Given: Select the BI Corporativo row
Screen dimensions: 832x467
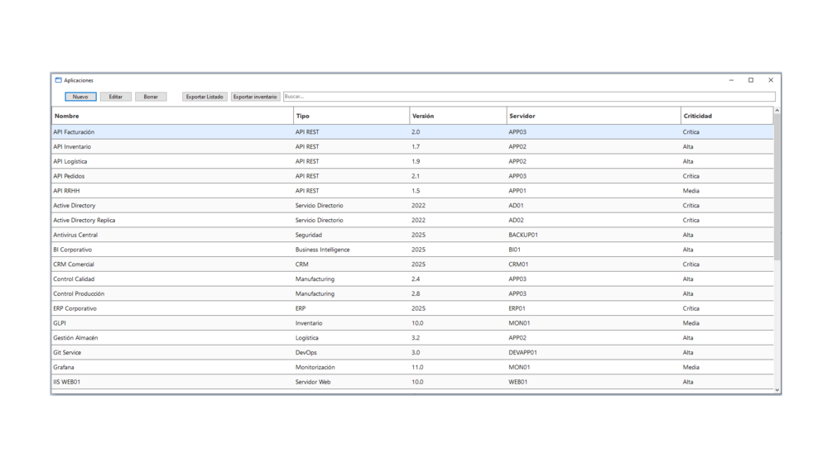Looking at the screenshot, I should 412,250.
